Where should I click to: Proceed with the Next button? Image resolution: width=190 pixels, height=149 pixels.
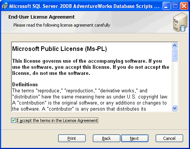[x=135, y=138]
